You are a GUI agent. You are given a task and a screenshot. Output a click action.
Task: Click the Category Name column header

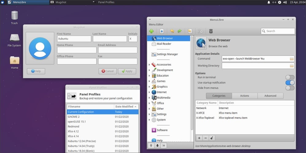point(207,103)
